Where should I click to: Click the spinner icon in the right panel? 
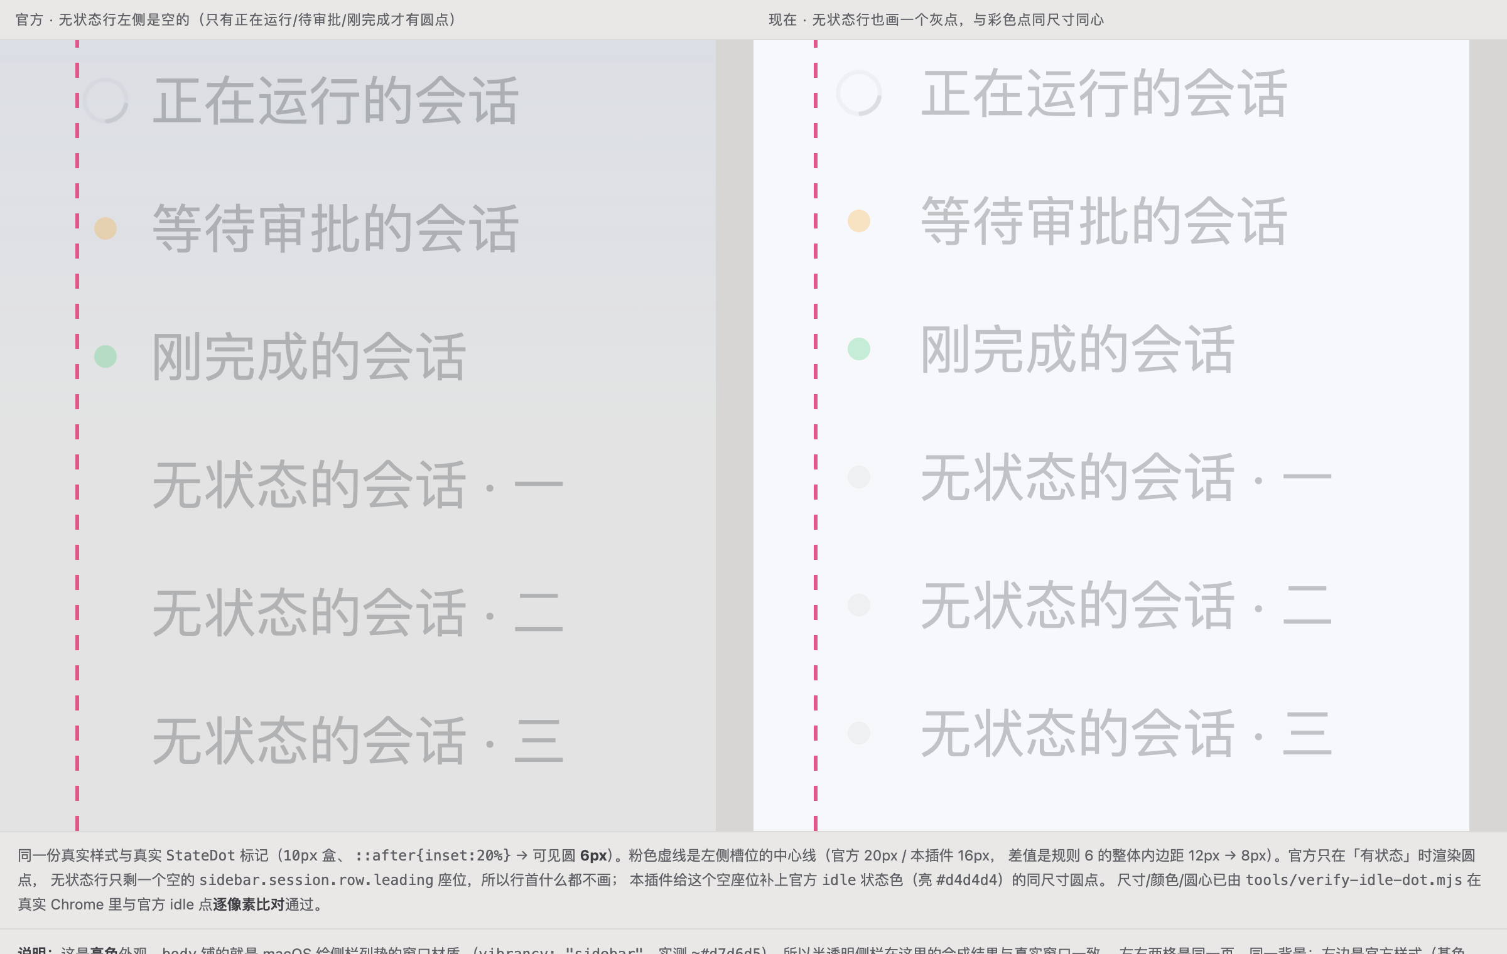[859, 93]
